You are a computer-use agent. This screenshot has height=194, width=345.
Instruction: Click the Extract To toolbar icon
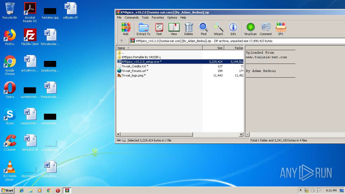pos(143,29)
